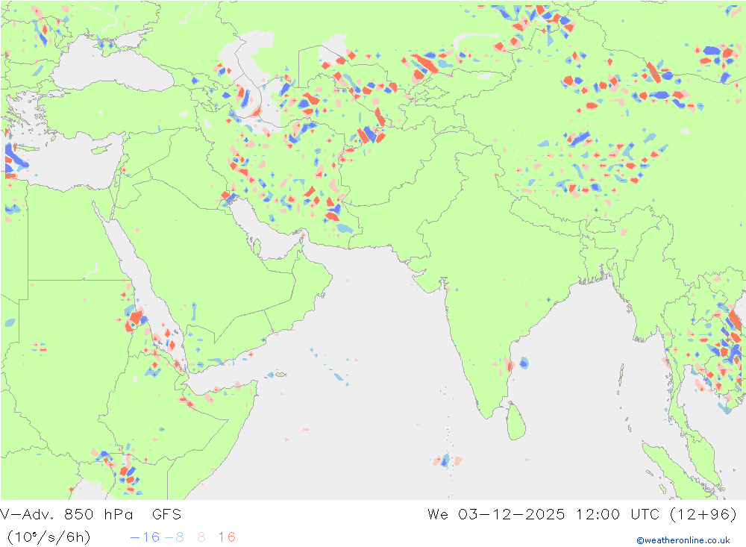
Task: Click the 'V-Adv. 850 hPa' title text
Action: pyautogui.click(x=66, y=514)
